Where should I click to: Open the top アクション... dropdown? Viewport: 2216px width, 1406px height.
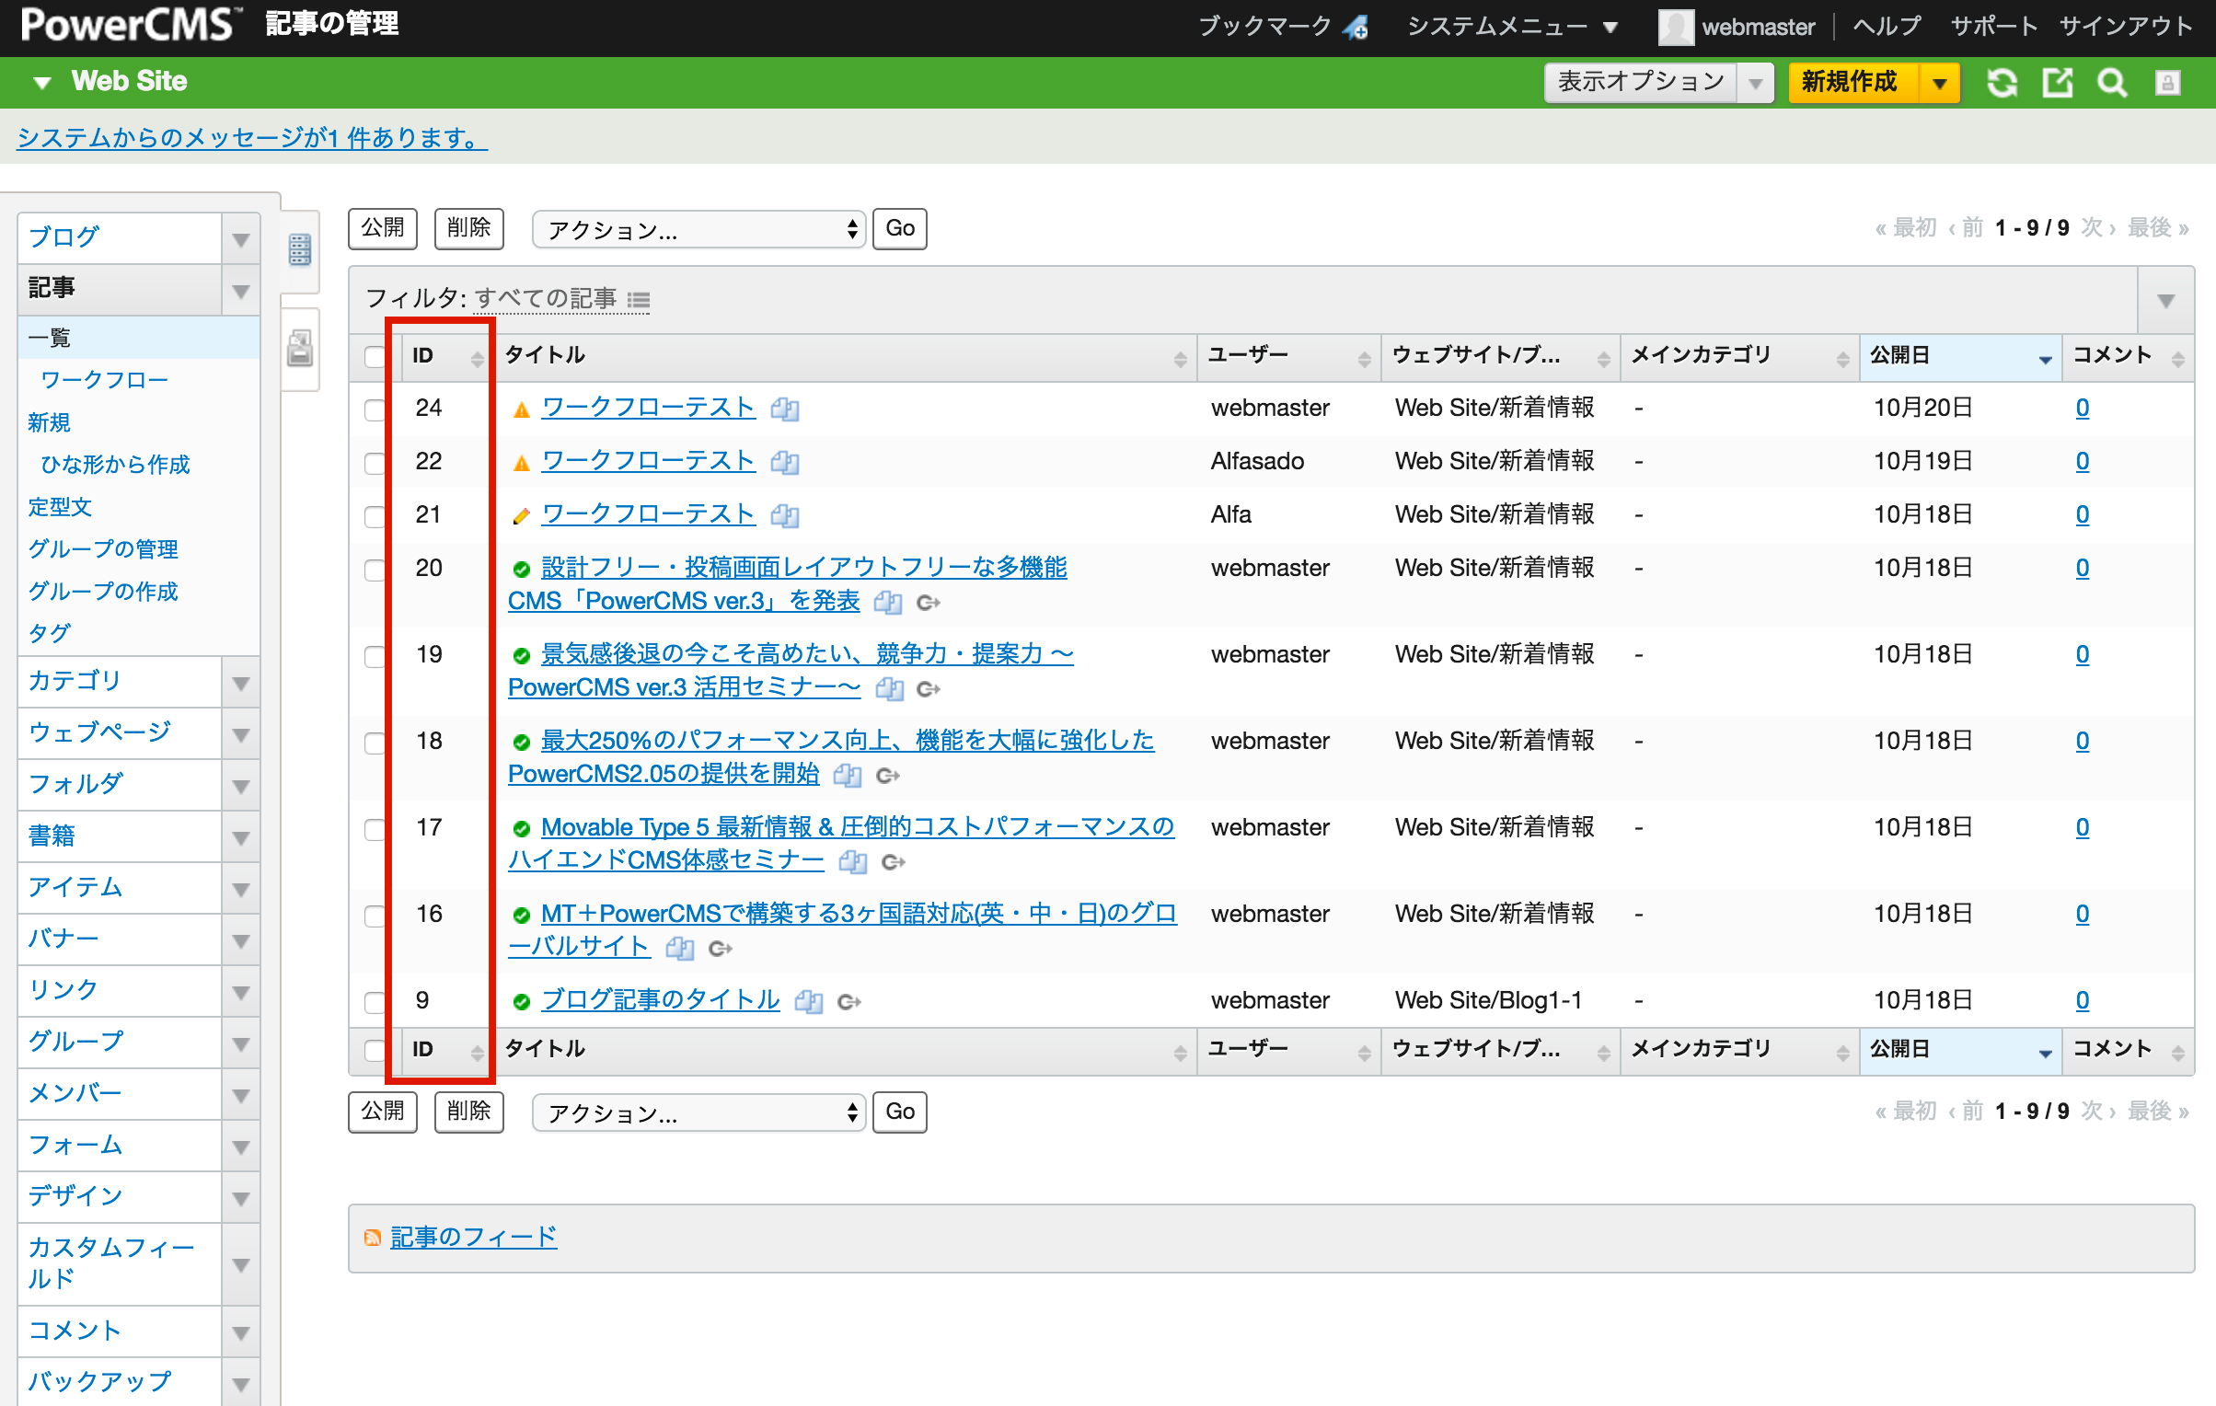point(698,229)
